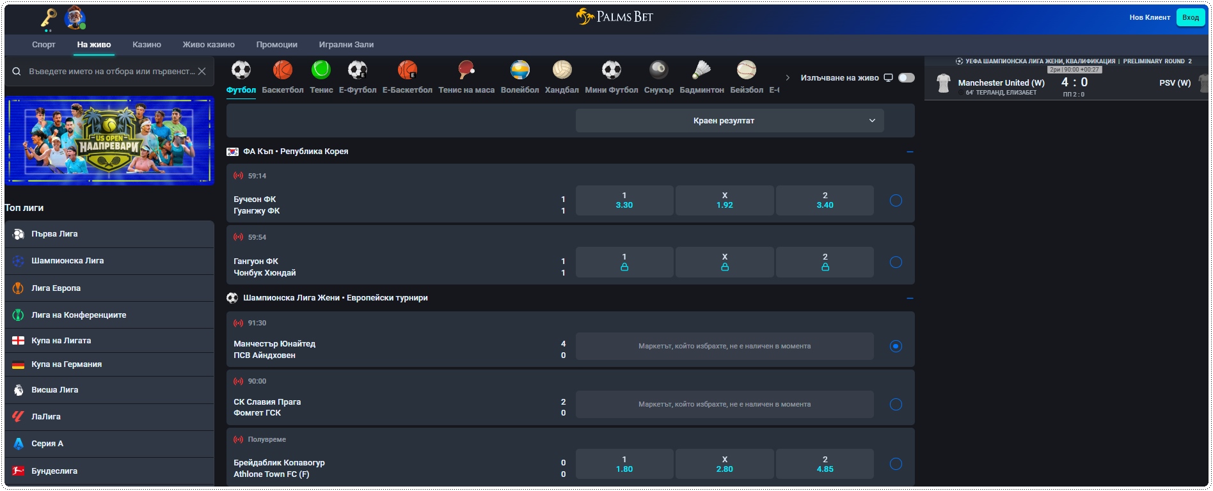This screenshot has width=1213, height=491.
Task: Select the Тенис на маса icon
Action: coord(466,70)
